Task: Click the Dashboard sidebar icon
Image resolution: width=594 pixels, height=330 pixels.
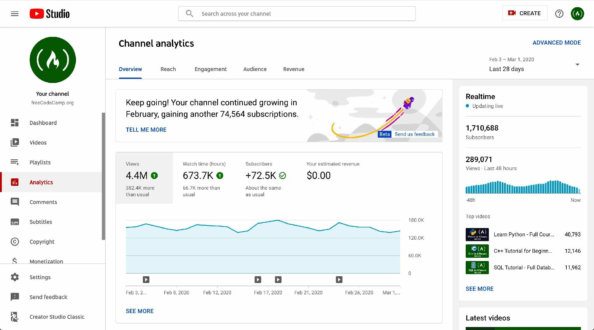Action: tap(15, 122)
